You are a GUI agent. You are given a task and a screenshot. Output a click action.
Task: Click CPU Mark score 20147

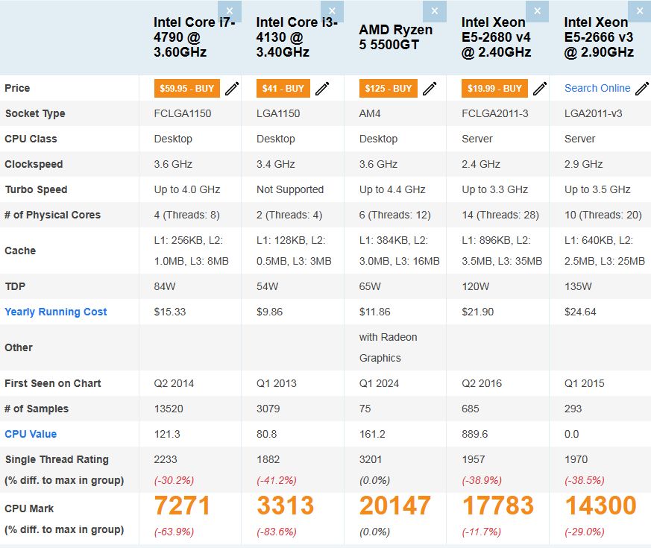(x=394, y=506)
